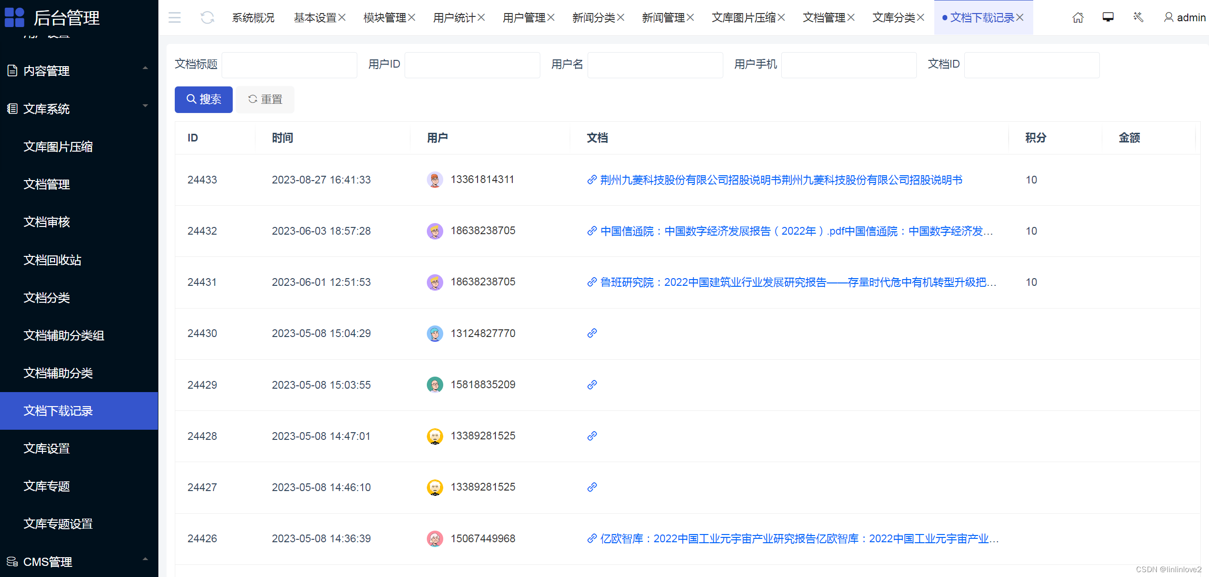Click the 重置 reset button
Screen dimensions: 1209x577
265,99
